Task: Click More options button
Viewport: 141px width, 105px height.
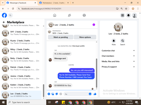Action: (x=85, y=37)
